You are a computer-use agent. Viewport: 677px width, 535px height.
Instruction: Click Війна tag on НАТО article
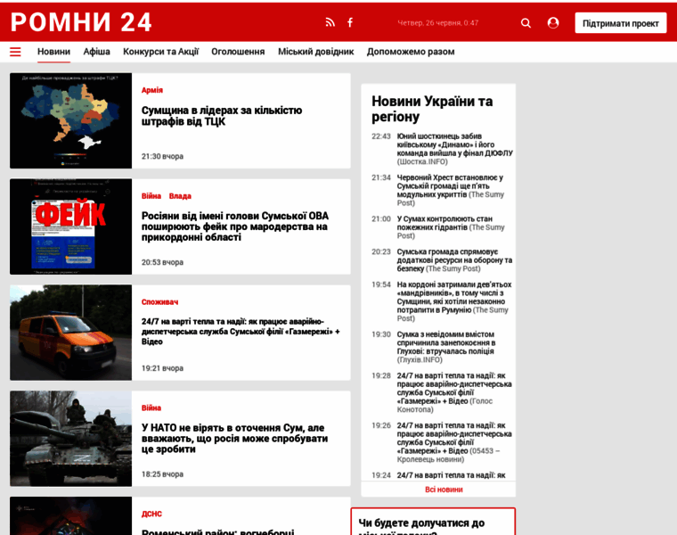tap(151, 408)
